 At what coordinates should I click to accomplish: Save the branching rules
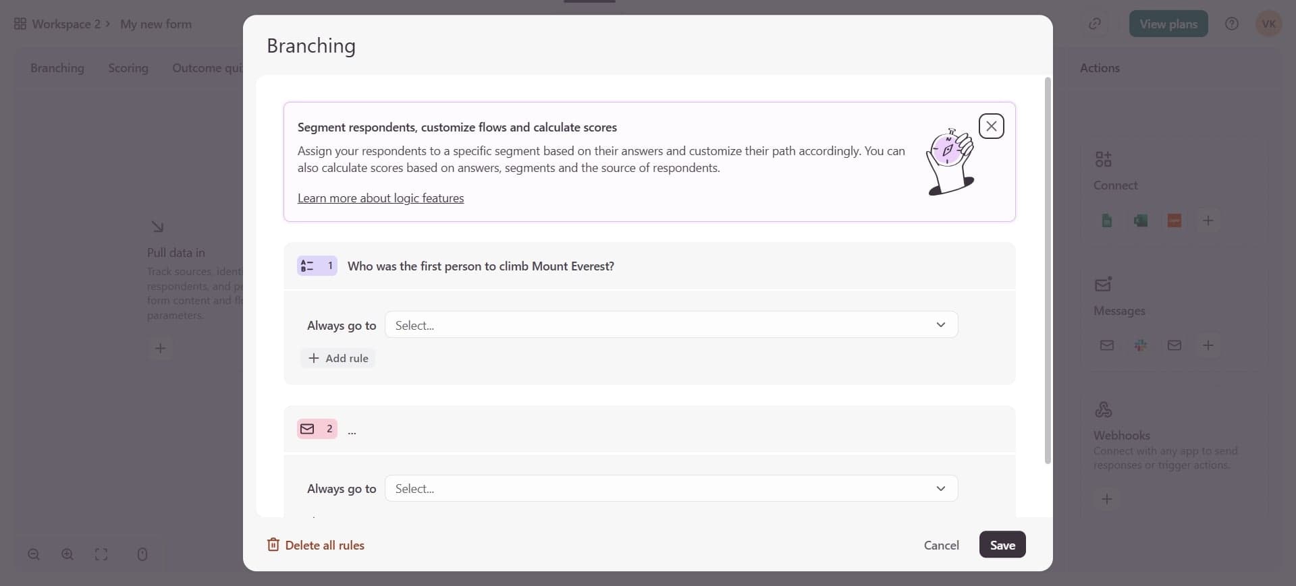point(1002,545)
